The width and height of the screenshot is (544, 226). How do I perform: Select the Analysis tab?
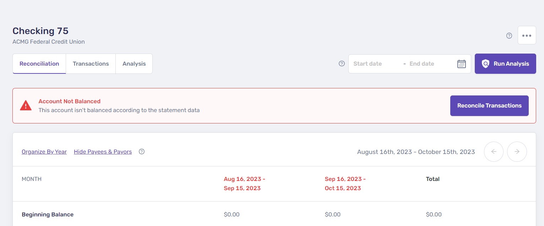tap(134, 64)
